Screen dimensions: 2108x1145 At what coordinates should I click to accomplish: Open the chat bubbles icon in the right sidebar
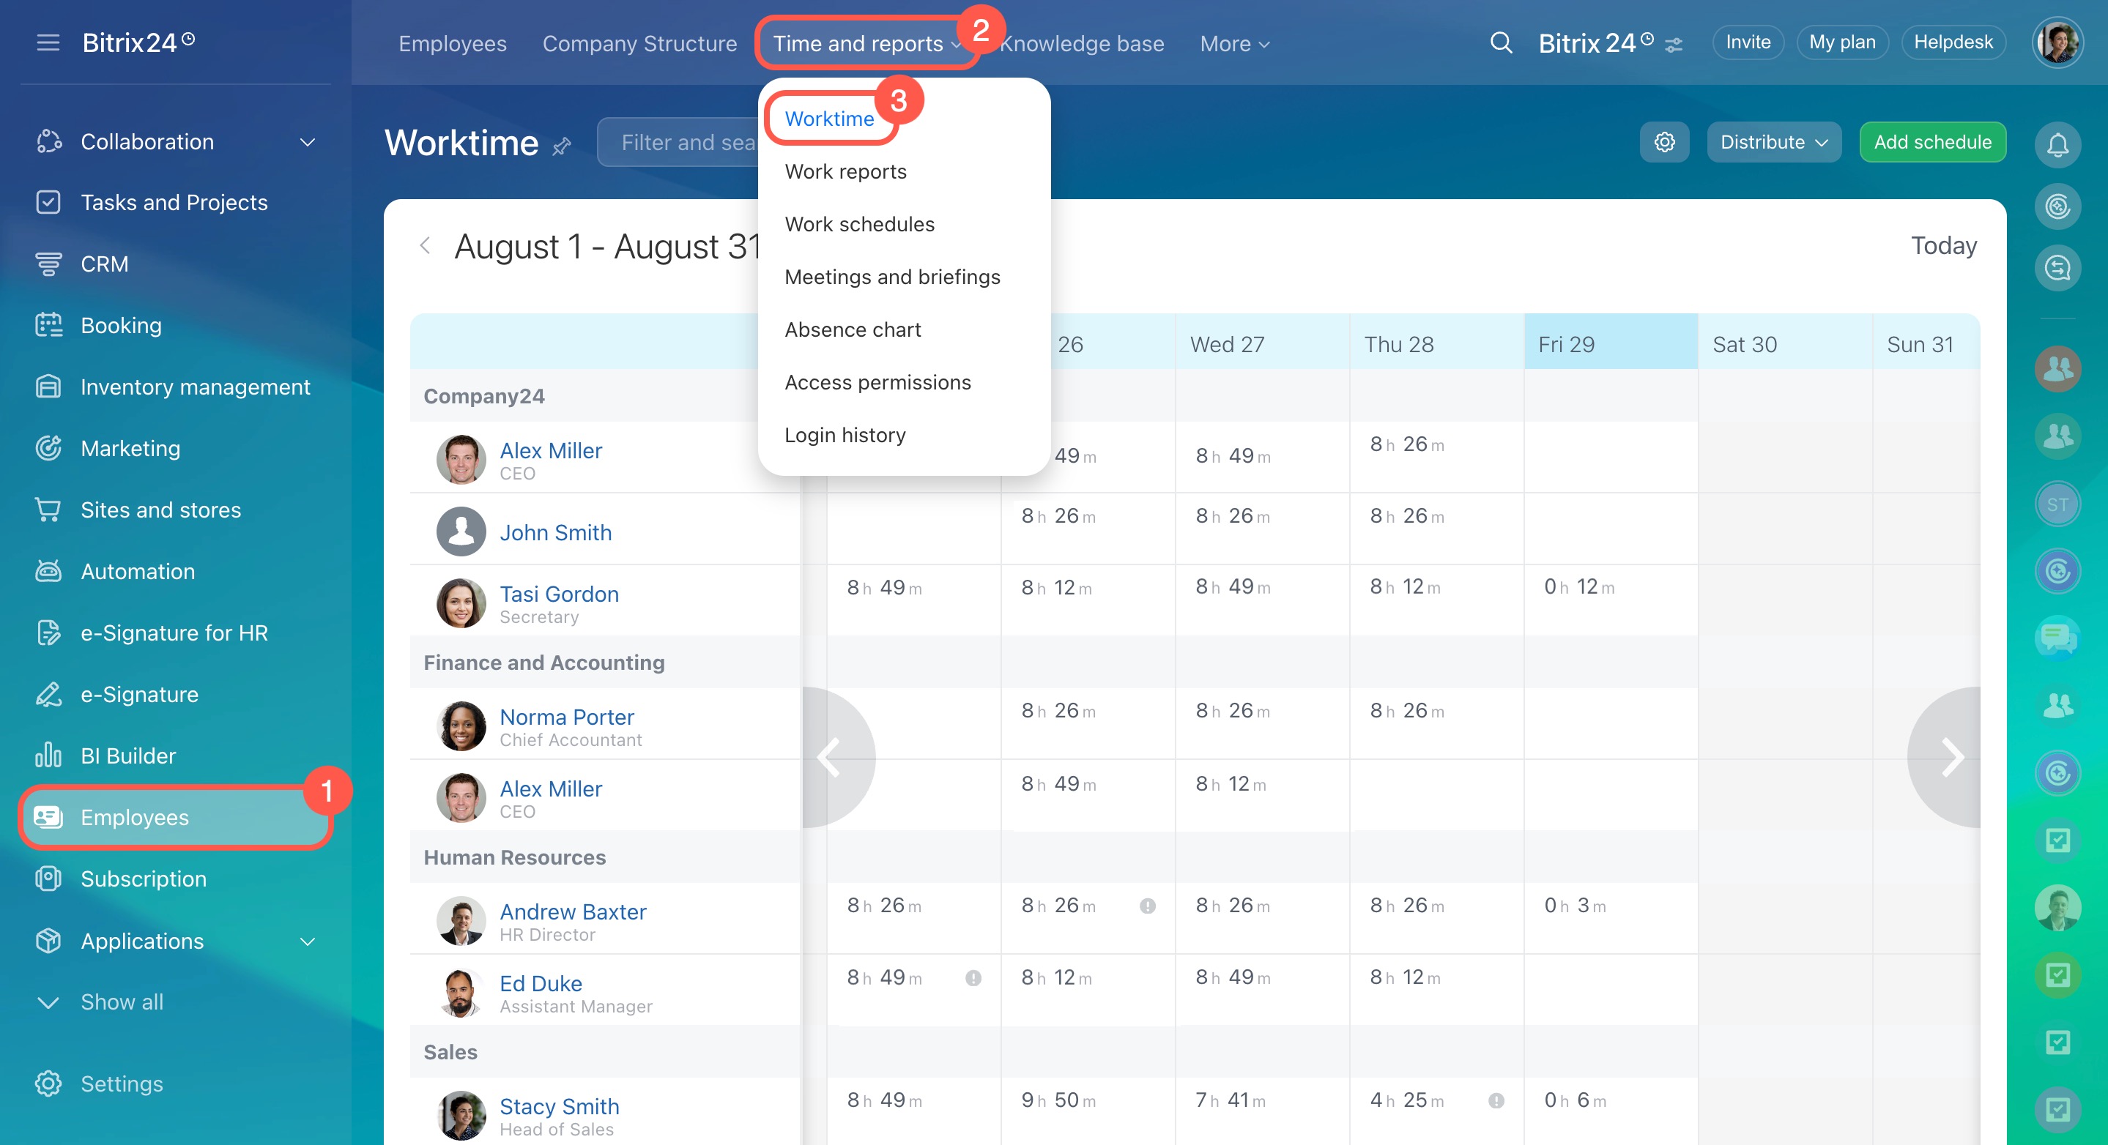click(2057, 638)
